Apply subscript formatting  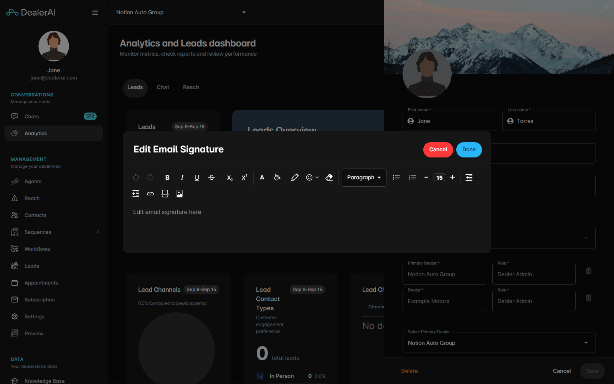pos(230,177)
